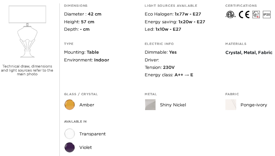The width and height of the screenshot is (275, 156).
Task: Click the Transparent label text
Action: (92, 134)
